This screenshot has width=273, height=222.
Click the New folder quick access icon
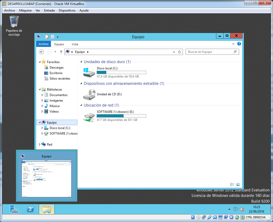[x=52, y=37]
